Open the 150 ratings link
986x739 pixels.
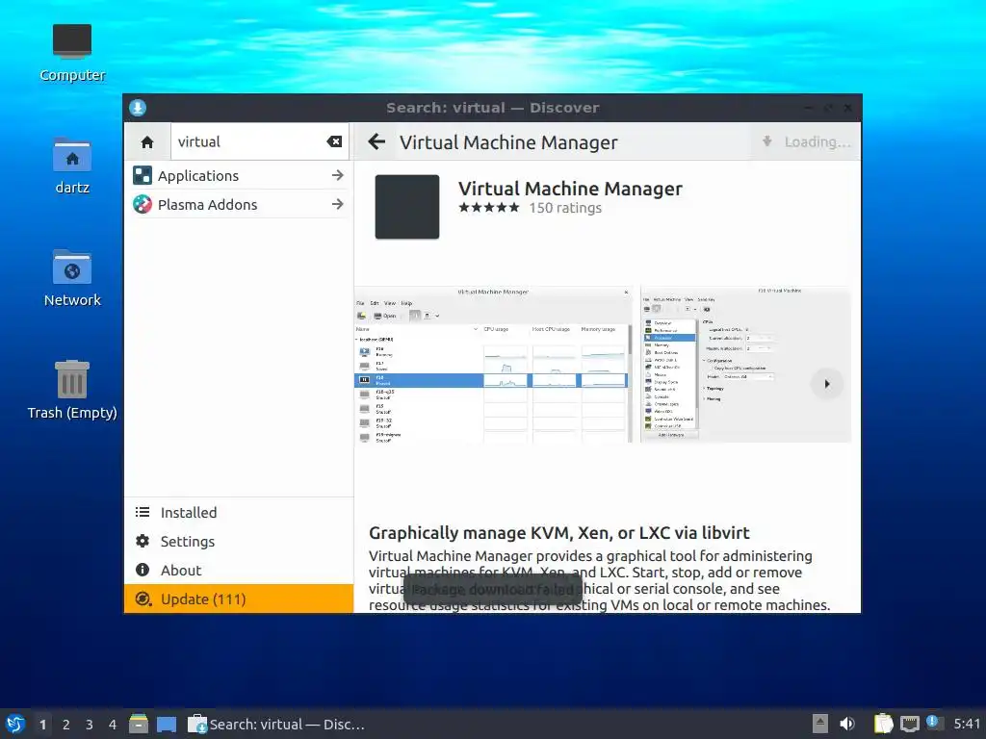tap(565, 208)
